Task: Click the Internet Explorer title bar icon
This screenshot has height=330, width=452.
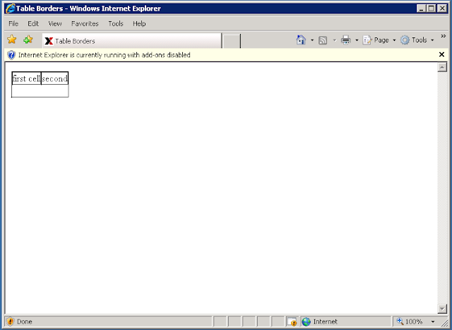Action: [x=11, y=8]
